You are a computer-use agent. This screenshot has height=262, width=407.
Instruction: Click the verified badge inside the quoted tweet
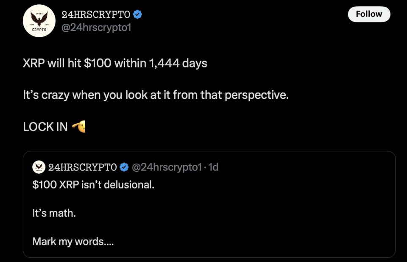[x=123, y=167]
